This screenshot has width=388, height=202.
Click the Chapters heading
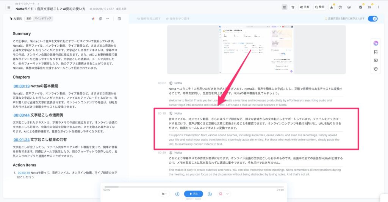21,77
